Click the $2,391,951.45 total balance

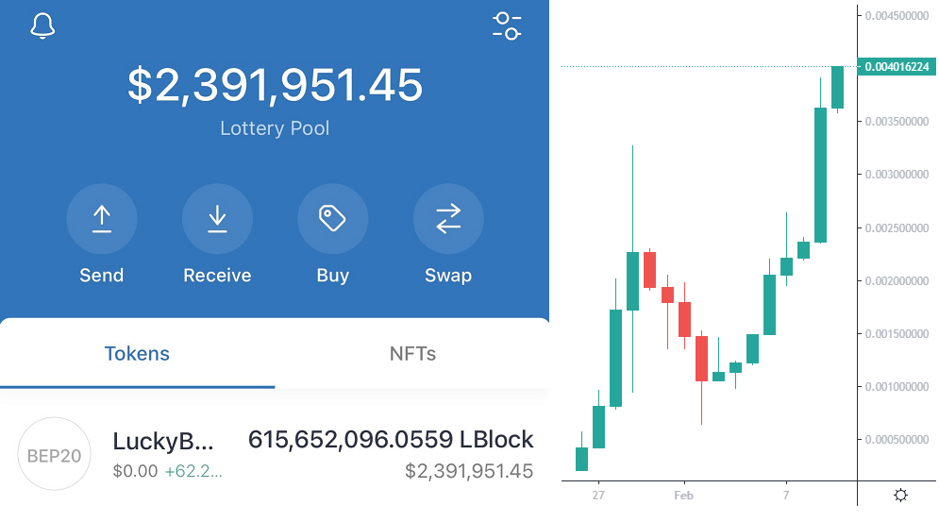(x=275, y=85)
